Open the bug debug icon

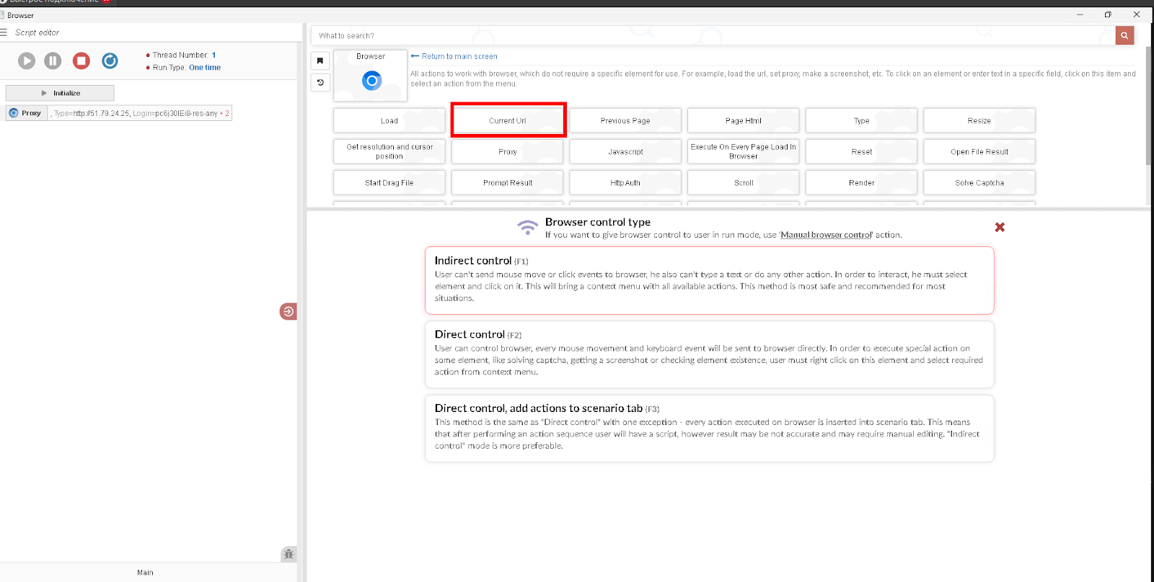click(288, 554)
